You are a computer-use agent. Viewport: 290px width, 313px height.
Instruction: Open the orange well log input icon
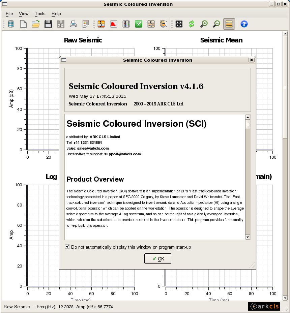point(101,24)
